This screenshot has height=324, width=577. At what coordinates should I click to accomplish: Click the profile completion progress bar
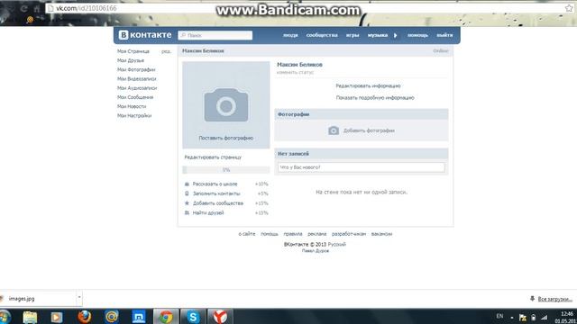(226, 170)
